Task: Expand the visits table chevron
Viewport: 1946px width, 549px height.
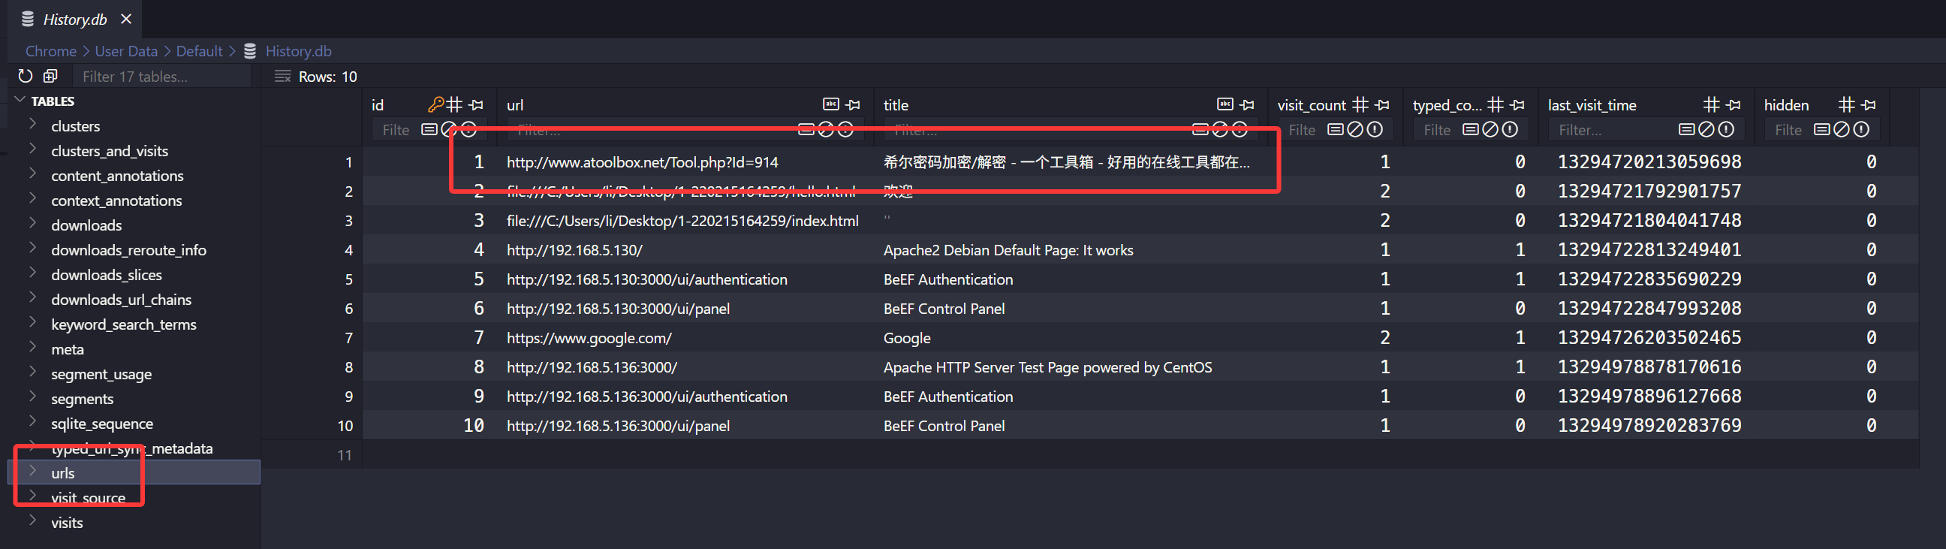Action: coord(32,520)
